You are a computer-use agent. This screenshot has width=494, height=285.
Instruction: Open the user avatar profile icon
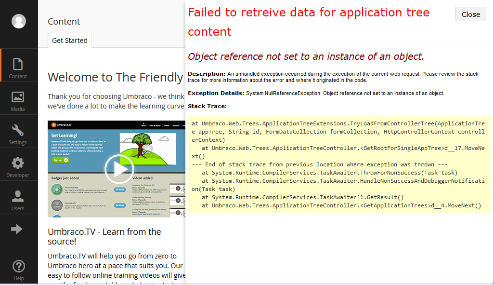[x=19, y=21]
